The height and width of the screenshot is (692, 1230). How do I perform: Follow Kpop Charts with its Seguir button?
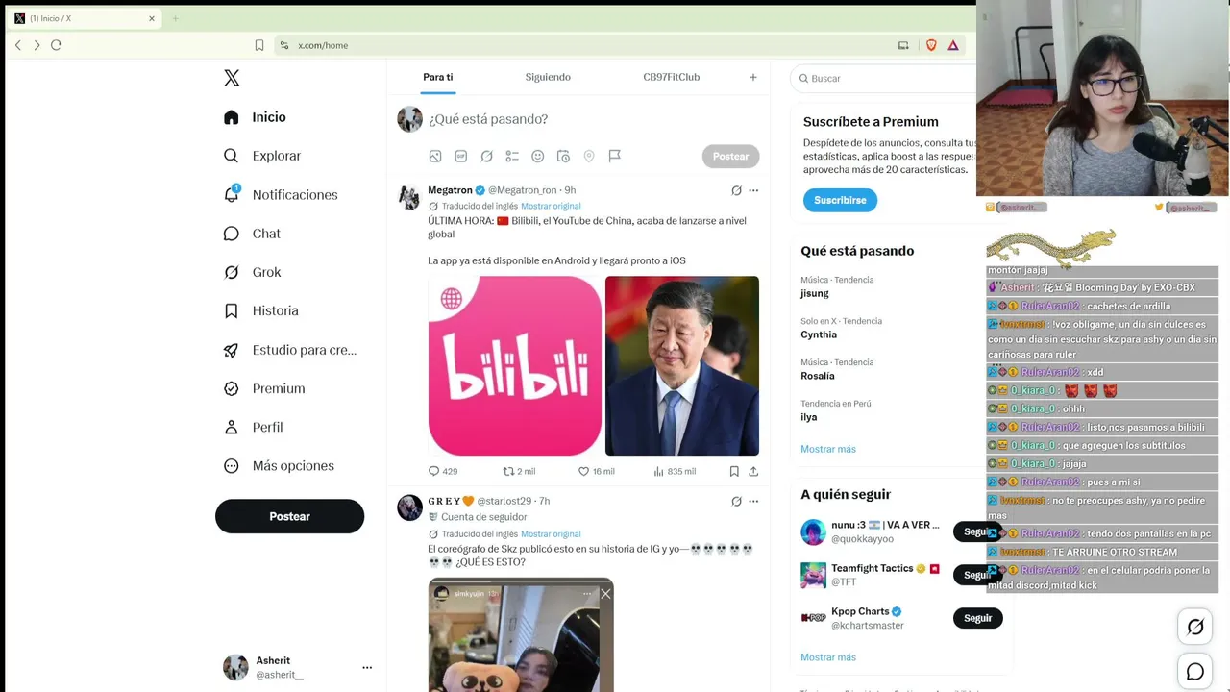pyautogui.click(x=977, y=618)
